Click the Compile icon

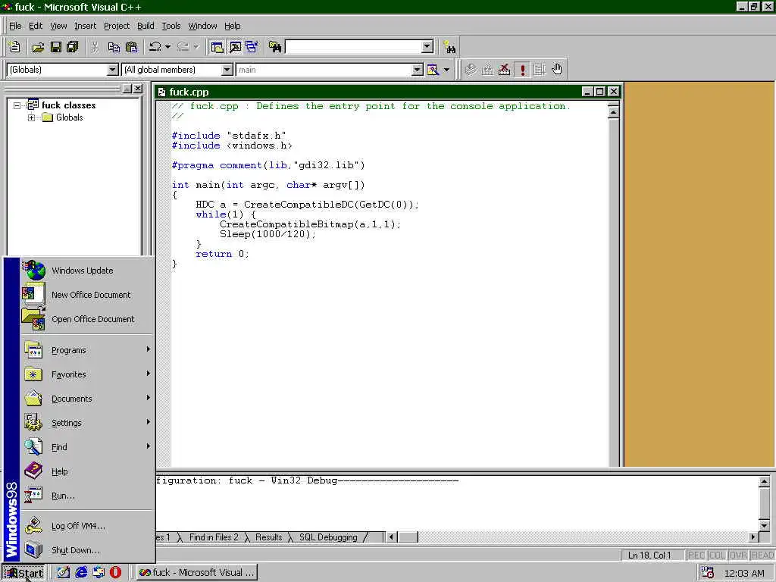(x=470, y=70)
